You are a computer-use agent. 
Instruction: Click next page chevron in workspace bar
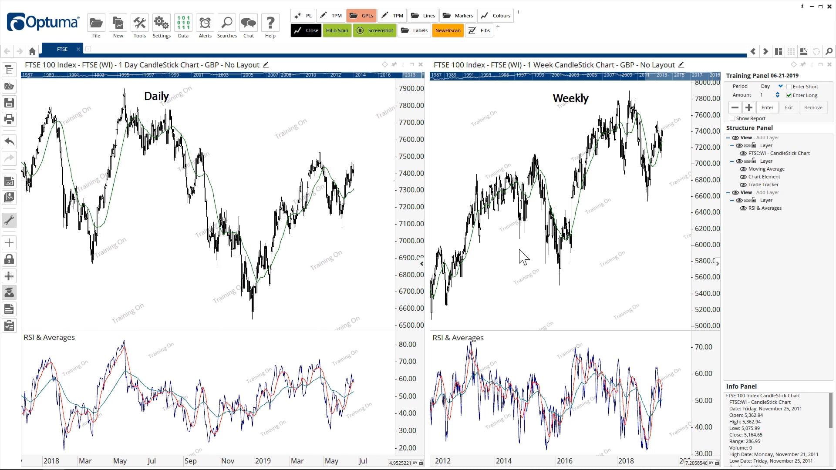765,51
